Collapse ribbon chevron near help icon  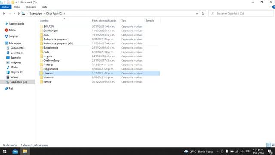click(269, 7)
